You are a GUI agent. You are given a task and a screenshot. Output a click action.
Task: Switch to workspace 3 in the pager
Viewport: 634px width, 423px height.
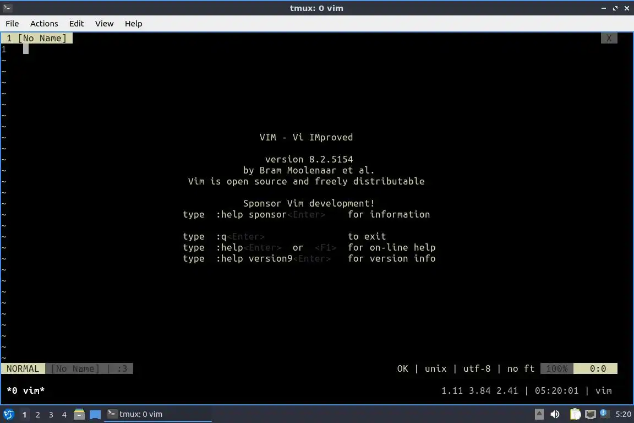click(51, 415)
